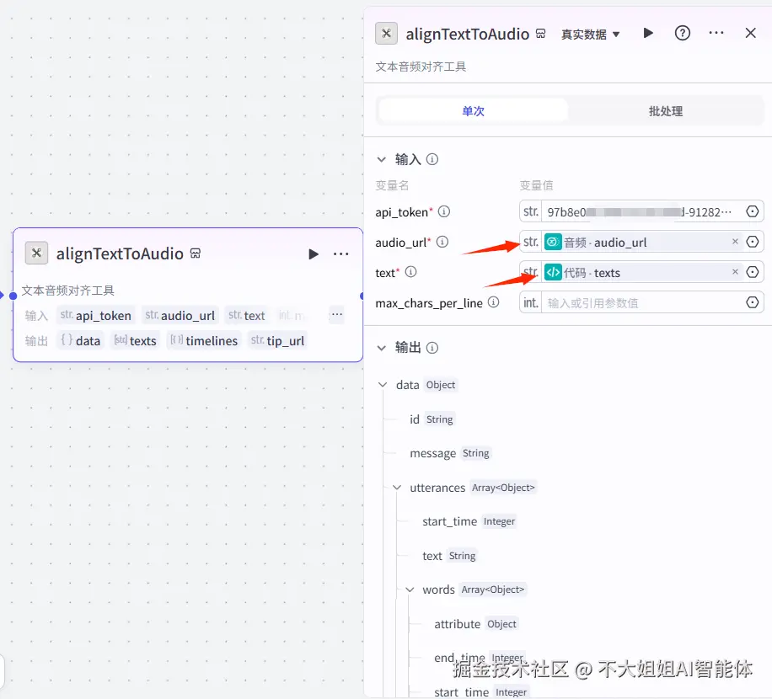
Task: Open help for alignTextToAudio panel
Action: tap(682, 33)
